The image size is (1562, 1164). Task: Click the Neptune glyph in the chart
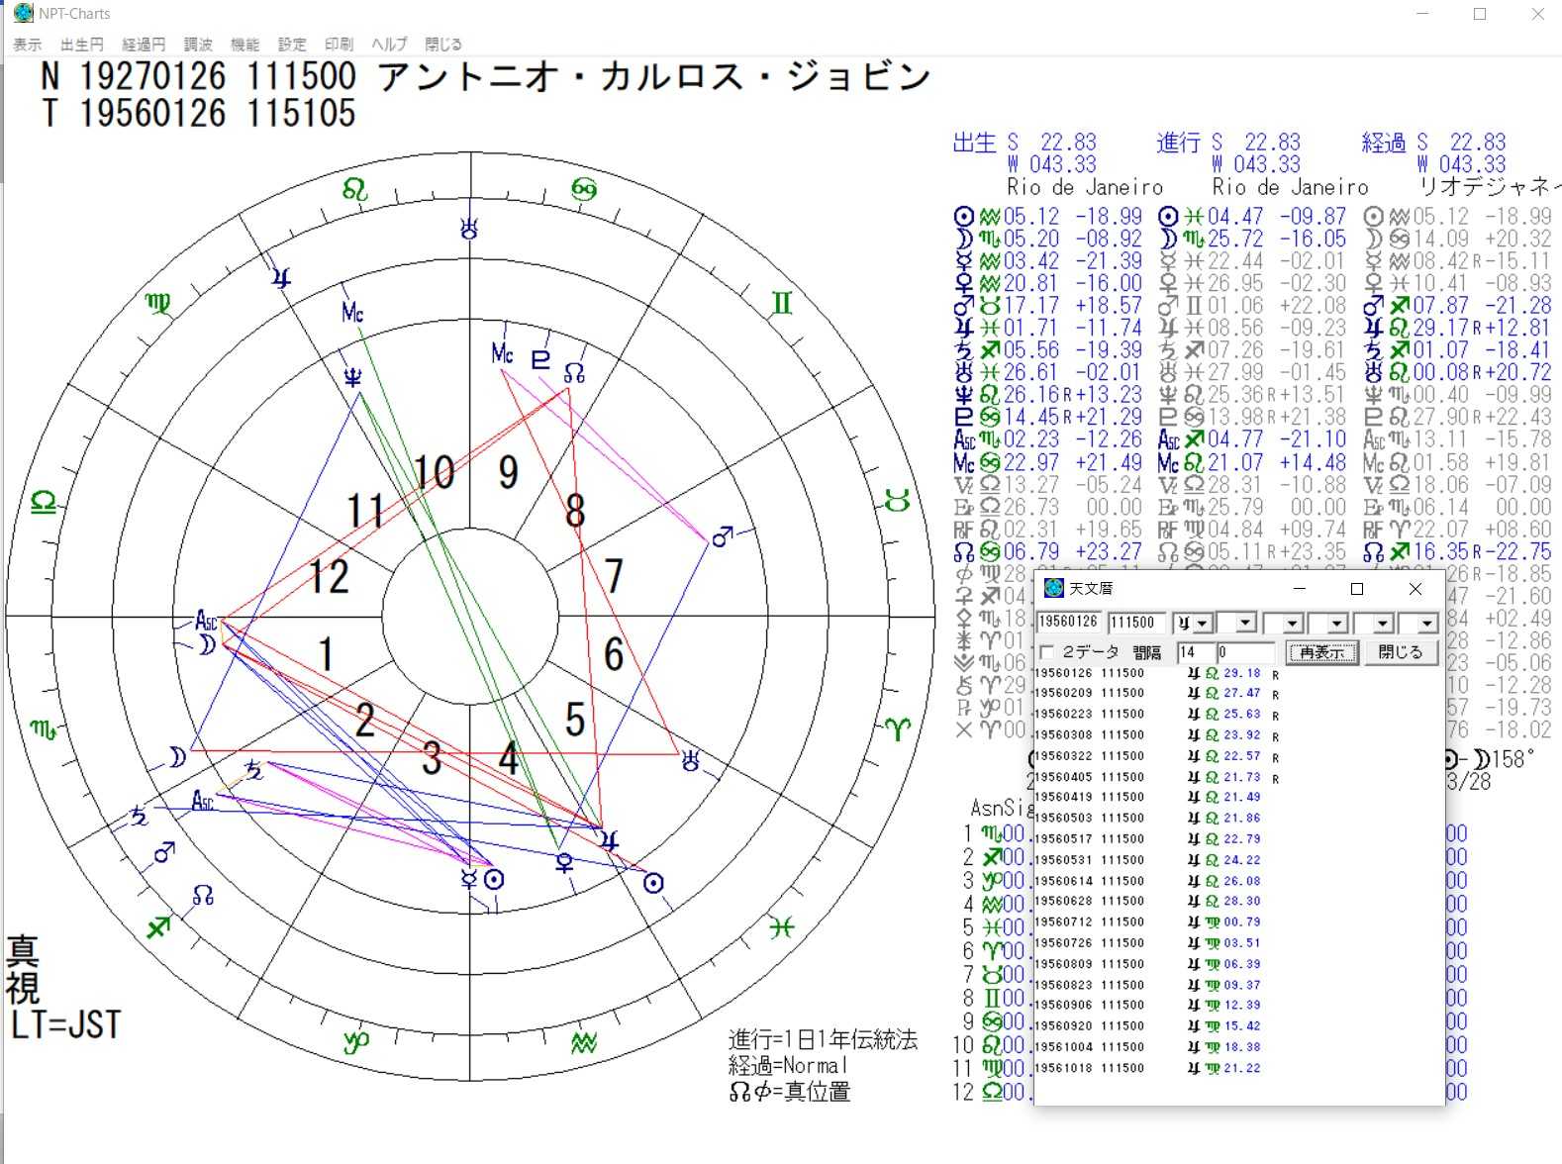pos(352,376)
